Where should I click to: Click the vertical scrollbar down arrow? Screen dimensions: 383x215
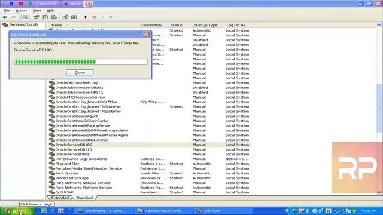(x=379, y=192)
